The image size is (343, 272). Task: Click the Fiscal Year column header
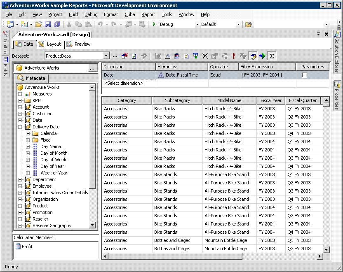point(270,100)
